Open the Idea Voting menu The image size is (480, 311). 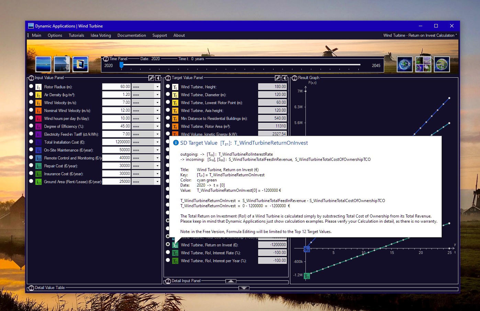click(x=101, y=35)
